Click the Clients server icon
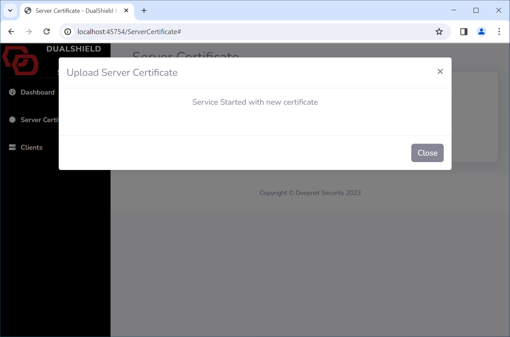Viewport: 510px width, 337px height. [x=12, y=147]
